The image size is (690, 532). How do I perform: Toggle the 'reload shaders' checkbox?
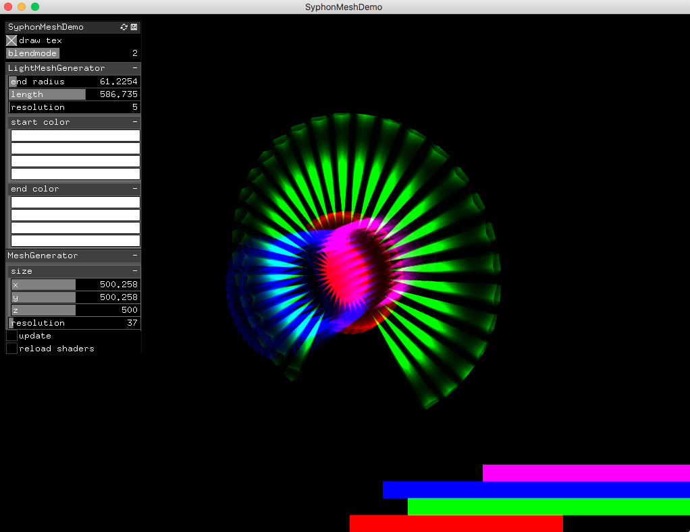11,348
